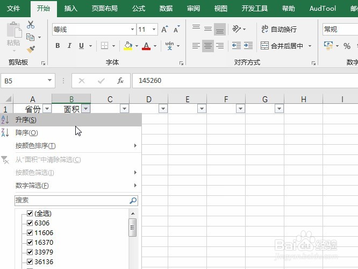Uncheck the 11606 filter value

pos(30,232)
